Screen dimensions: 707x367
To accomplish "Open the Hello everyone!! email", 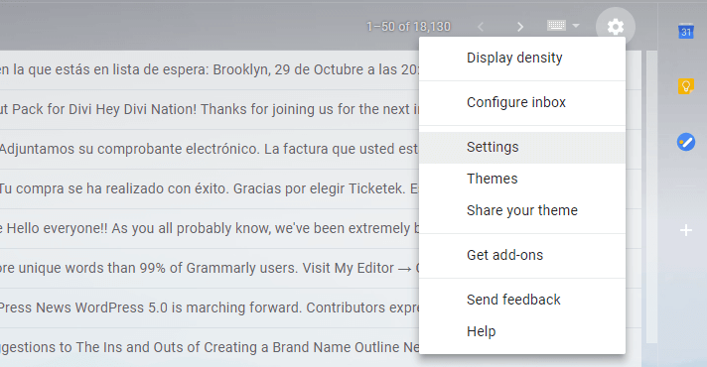I will click(x=210, y=228).
